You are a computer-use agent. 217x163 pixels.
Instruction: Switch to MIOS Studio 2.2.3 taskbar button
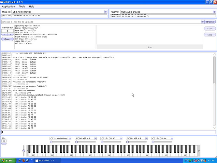pos(47,161)
